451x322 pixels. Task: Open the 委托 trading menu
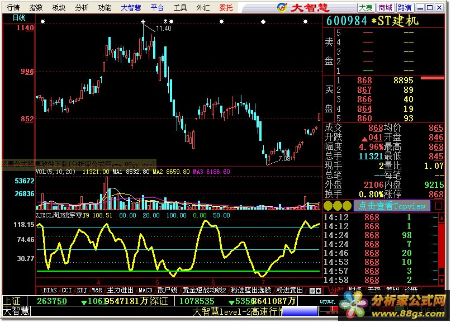coord(226,7)
